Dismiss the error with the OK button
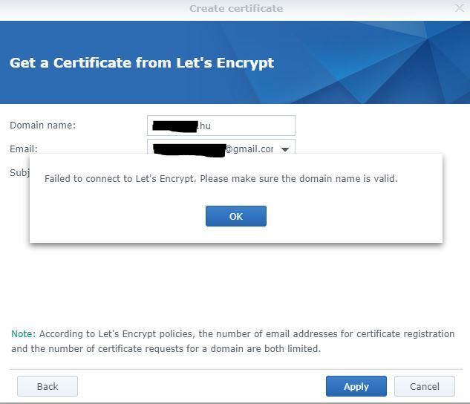470x404 pixels. [x=236, y=216]
